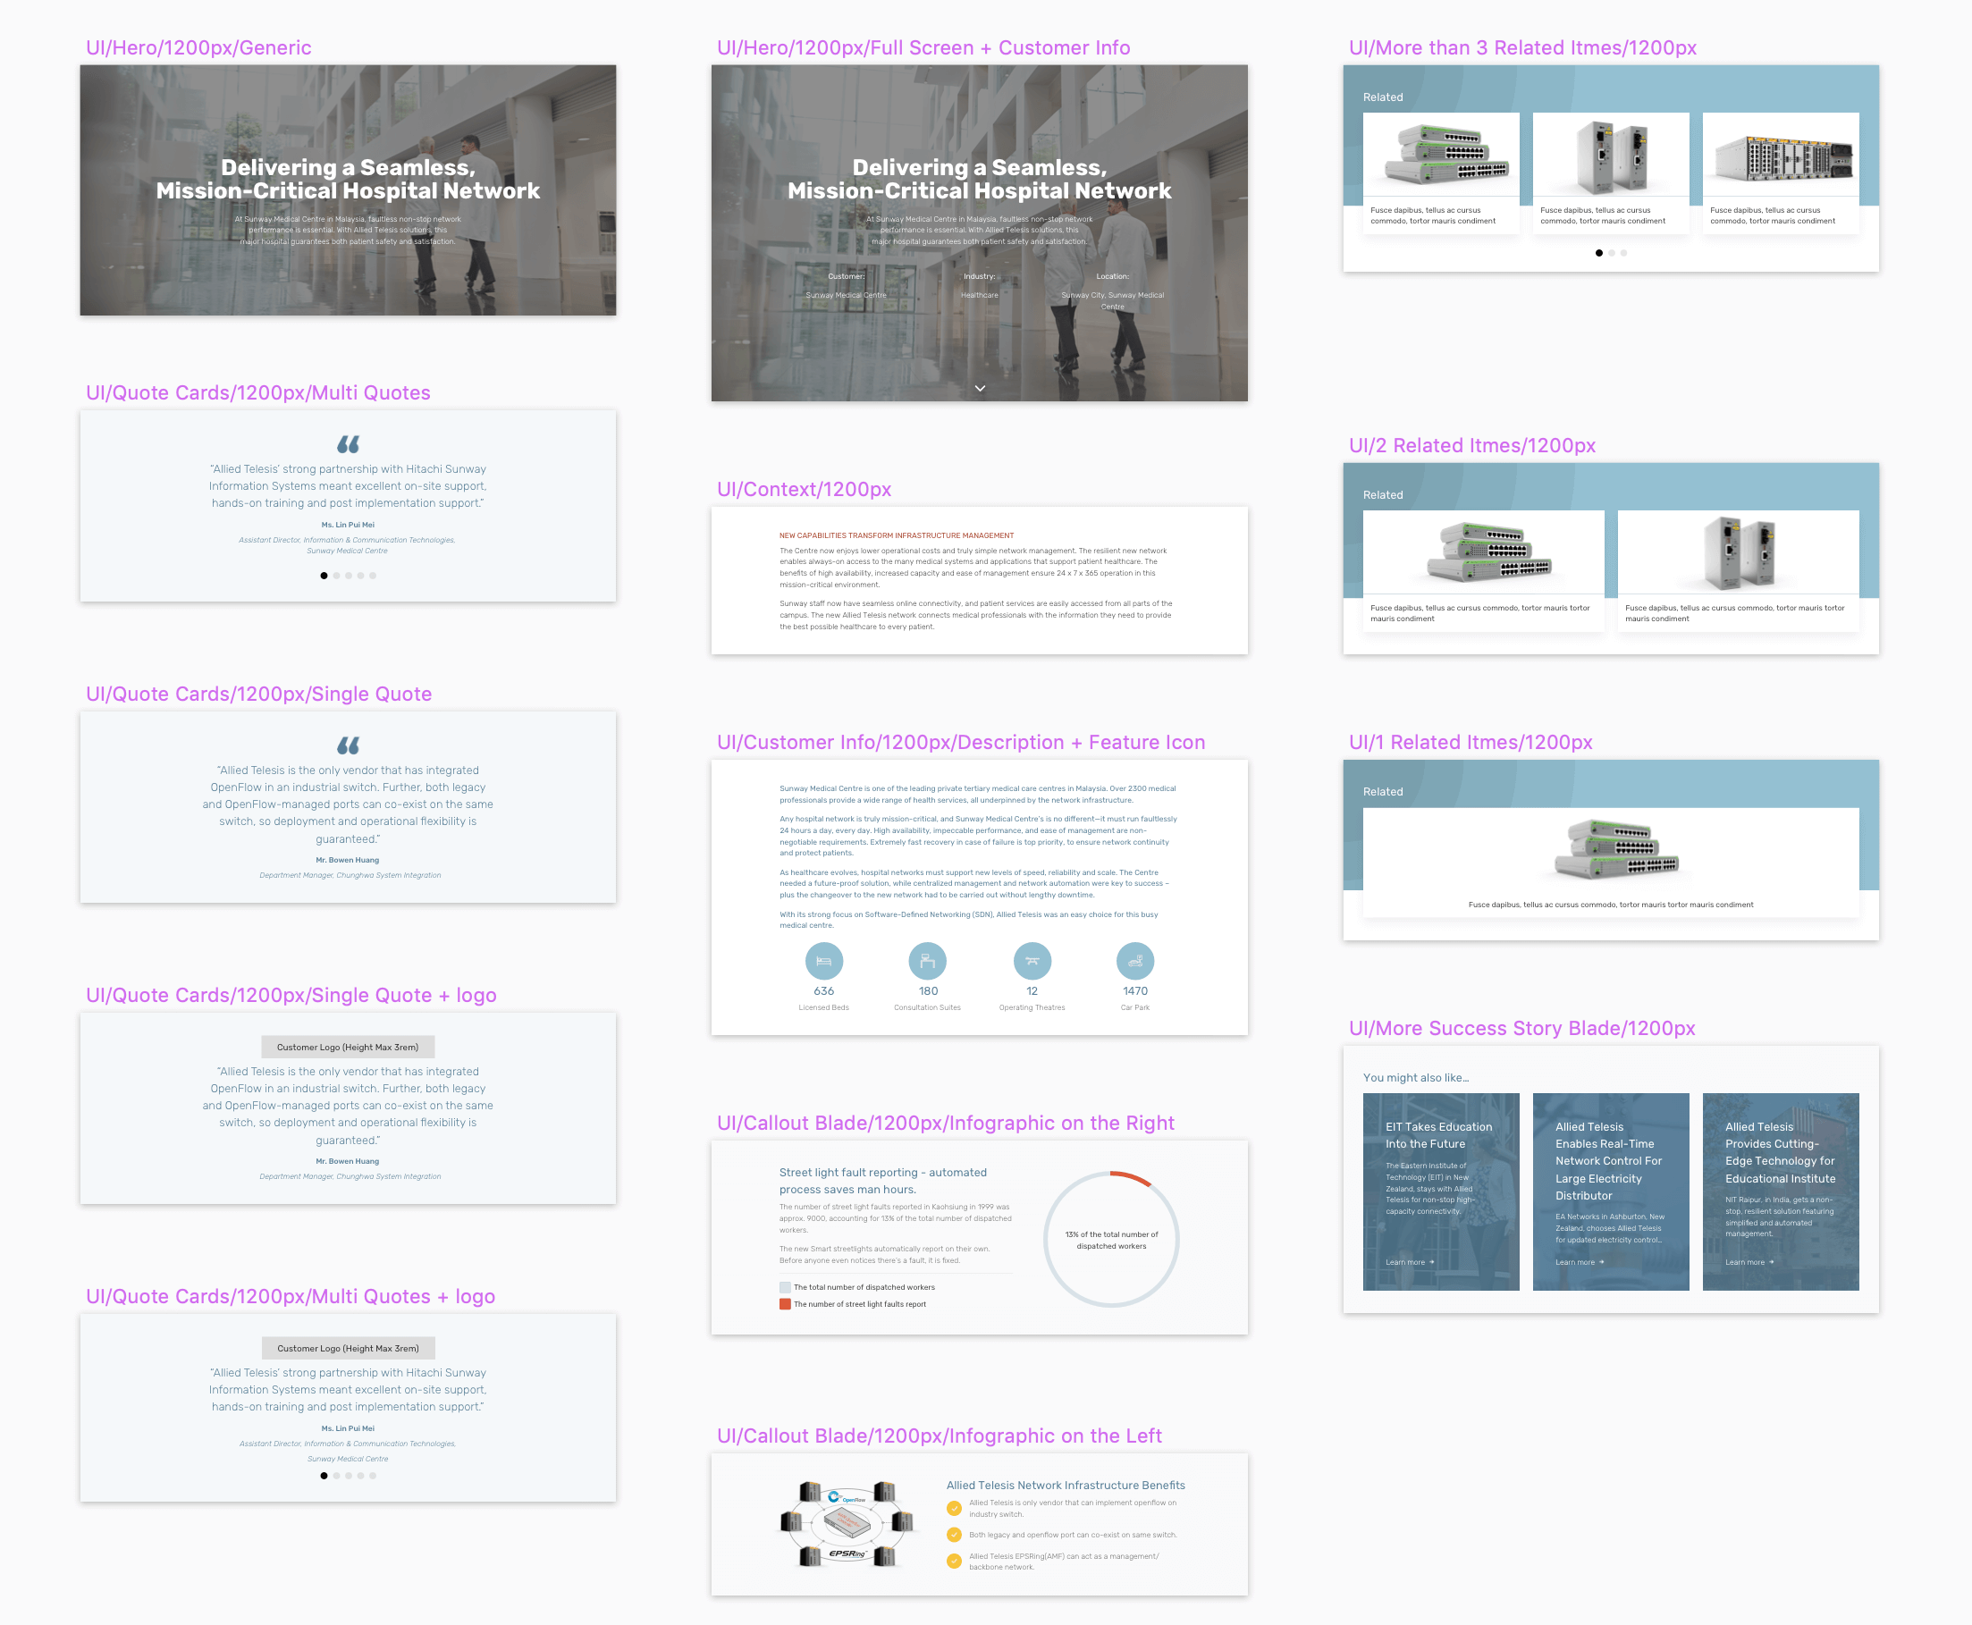Image resolution: width=1972 pixels, height=1625 pixels.
Task: Click quote mark icon in Single Quote card
Action: 348,745
